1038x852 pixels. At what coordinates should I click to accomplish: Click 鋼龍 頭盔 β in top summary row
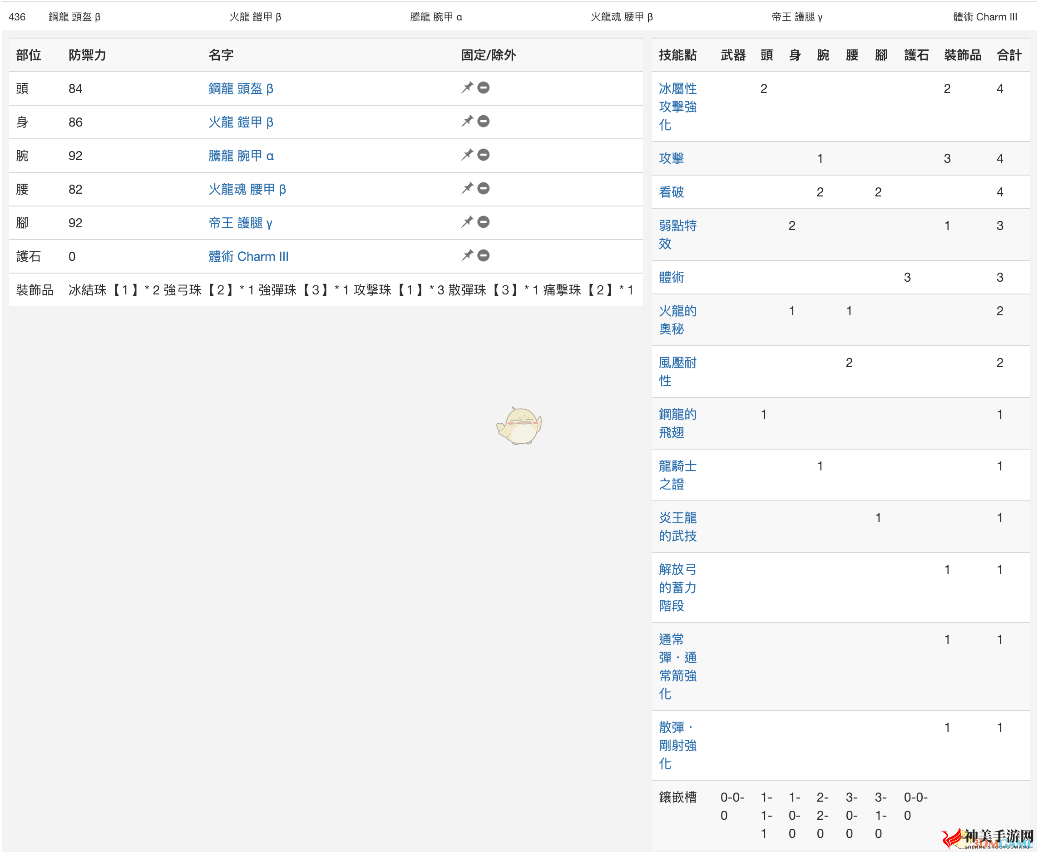pos(74,17)
